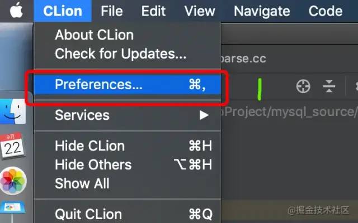Expand the Services submenu arrow

point(204,115)
